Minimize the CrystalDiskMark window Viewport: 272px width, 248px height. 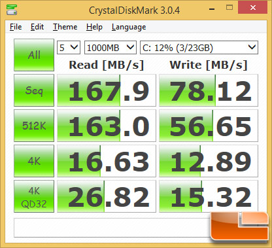212,9
